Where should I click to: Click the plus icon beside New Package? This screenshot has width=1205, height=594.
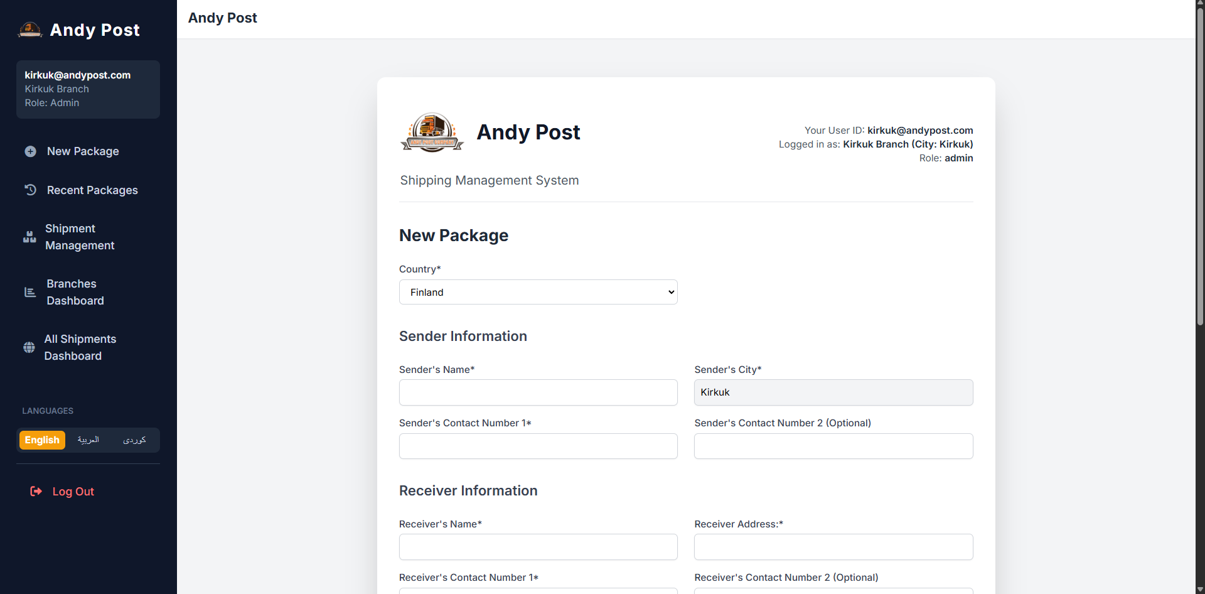point(30,151)
